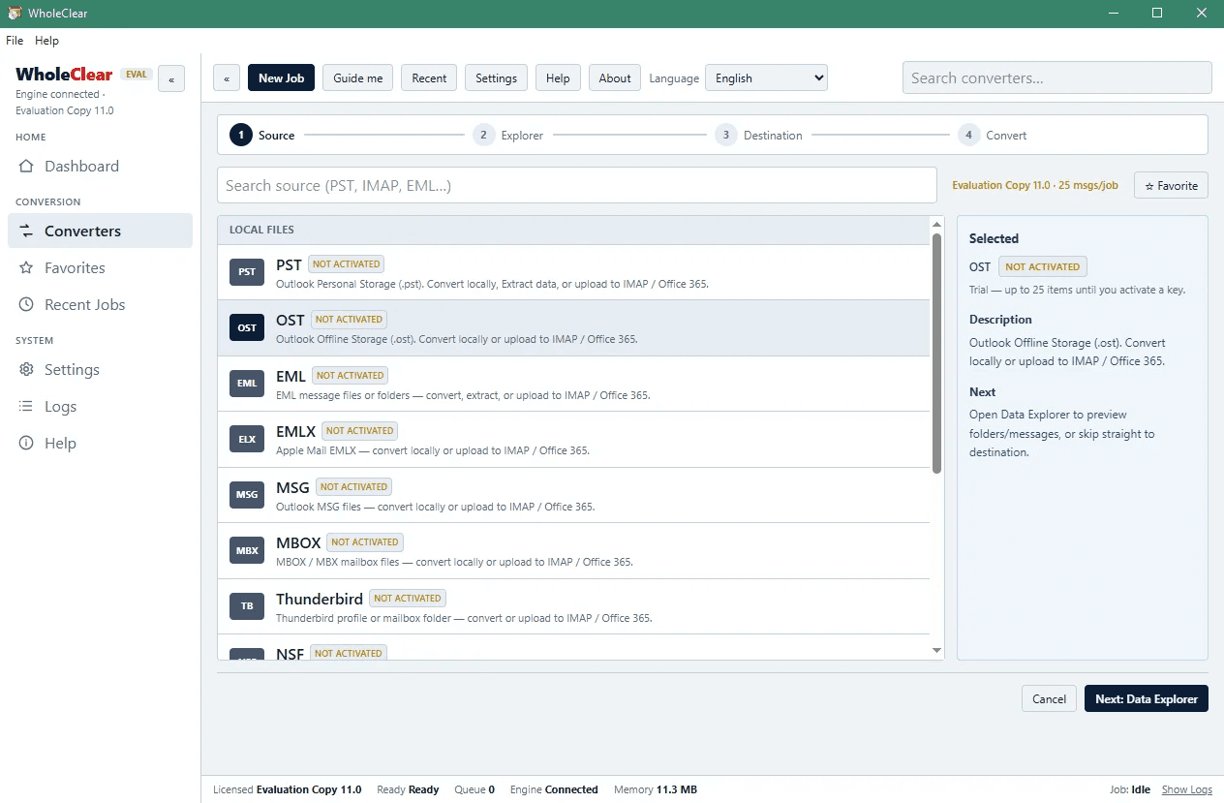
Task: Click the TB badge for Thunderbird
Action: click(247, 606)
